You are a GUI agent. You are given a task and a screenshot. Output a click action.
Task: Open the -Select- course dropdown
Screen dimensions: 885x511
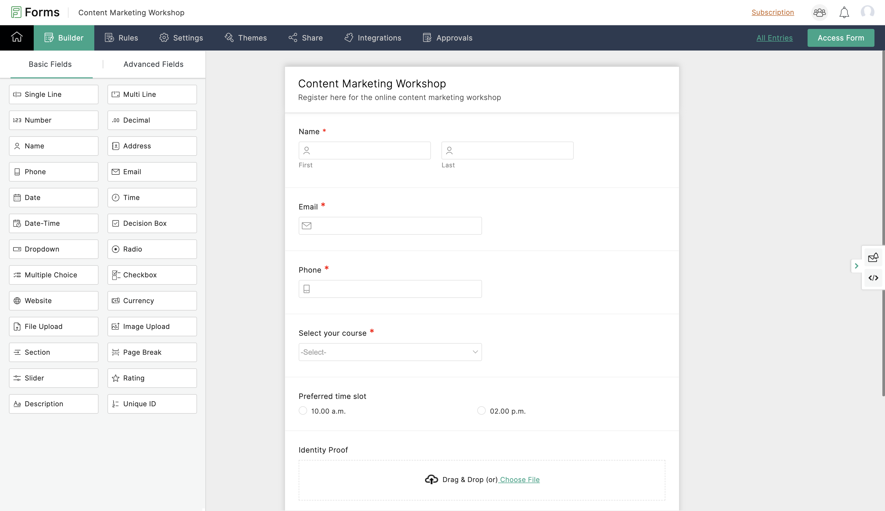[x=390, y=352]
